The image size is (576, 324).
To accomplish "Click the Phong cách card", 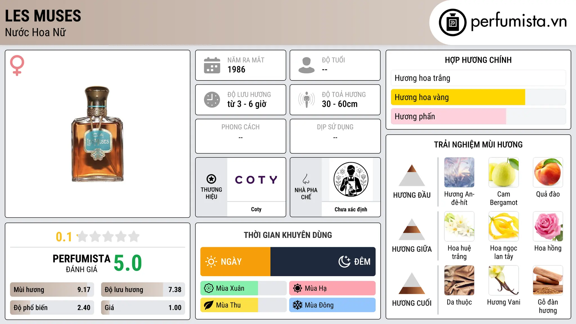I will pyautogui.click(x=240, y=136).
